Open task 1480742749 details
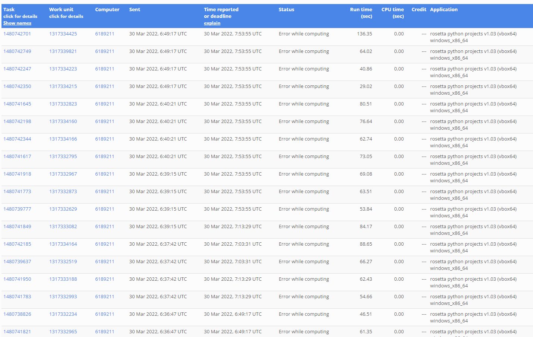The width and height of the screenshot is (533, 337). click(17, 51)
